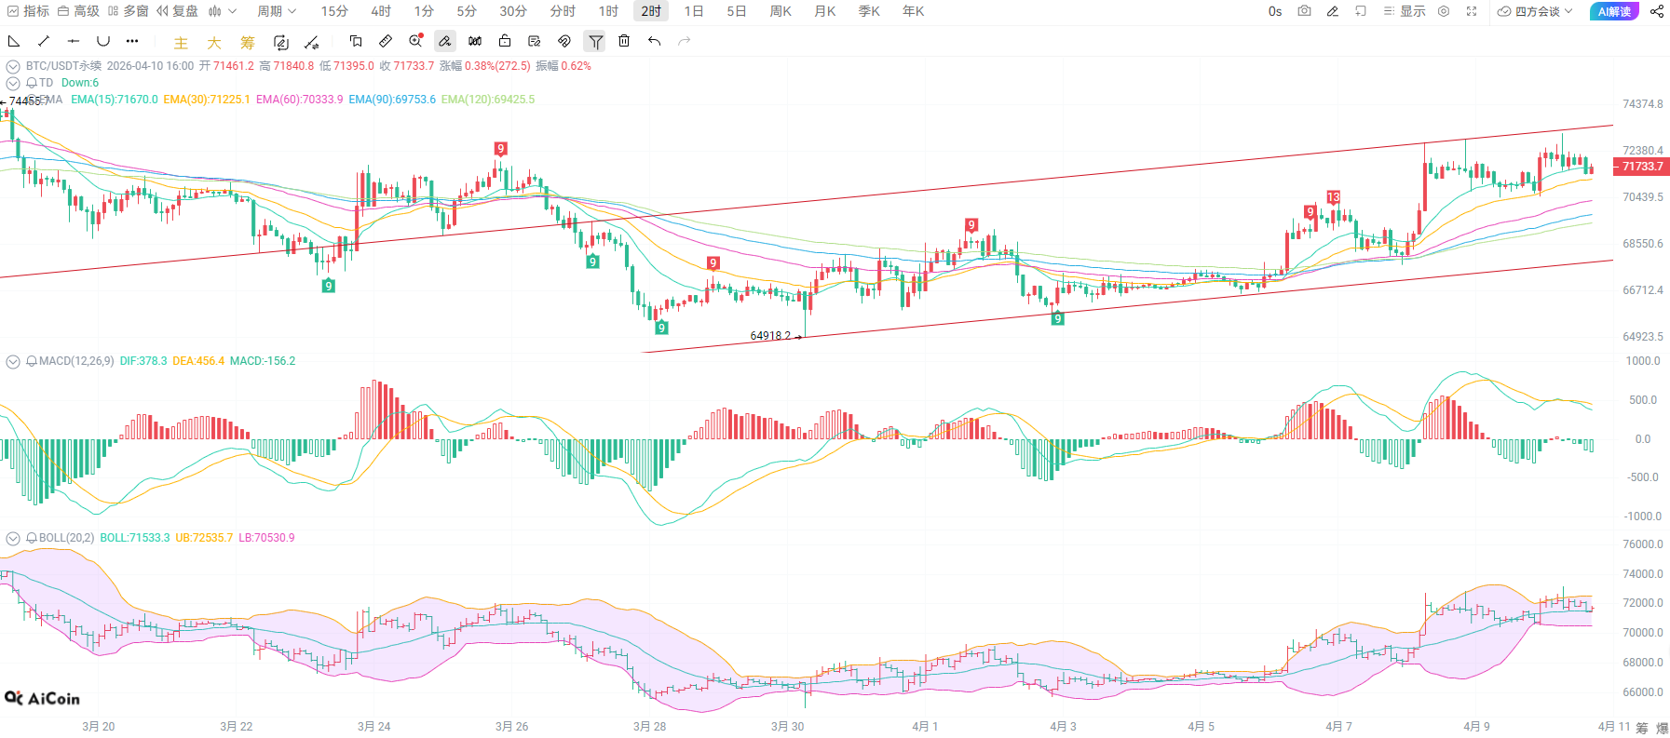Screen dimensions: 1670x738
Task: Click the current price tag 71733.7
Action: pos(1641,167)
